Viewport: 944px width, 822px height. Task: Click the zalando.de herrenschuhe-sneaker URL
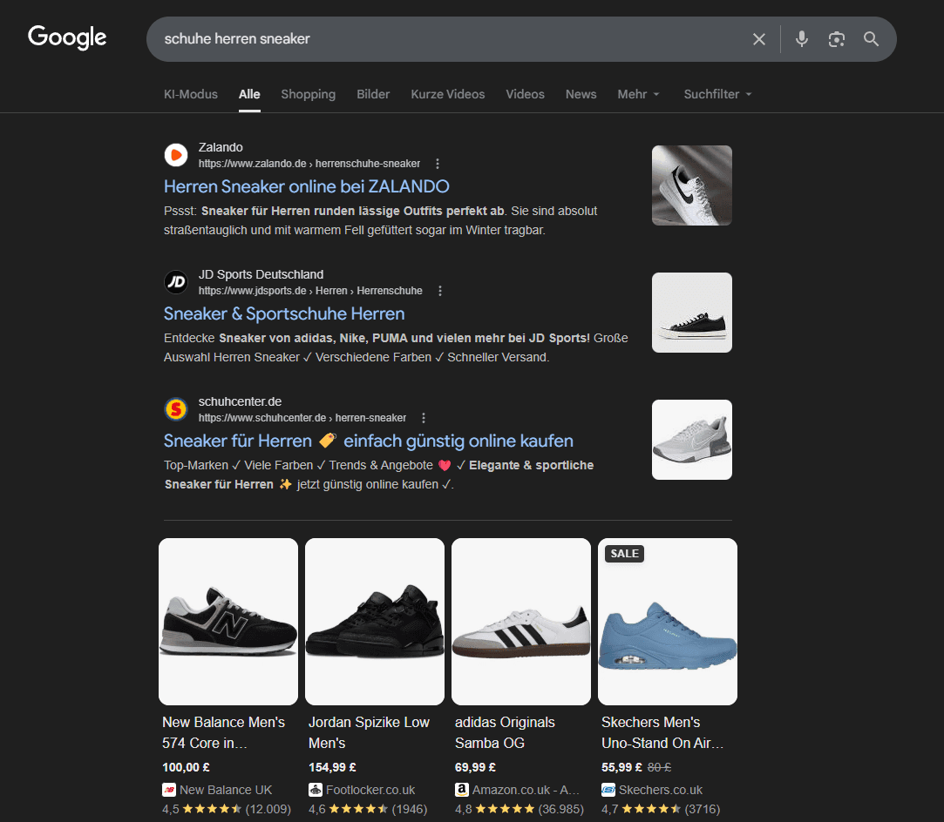(309, 164)
